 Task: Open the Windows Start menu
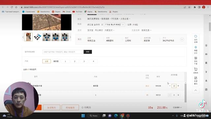coord(83,116)
